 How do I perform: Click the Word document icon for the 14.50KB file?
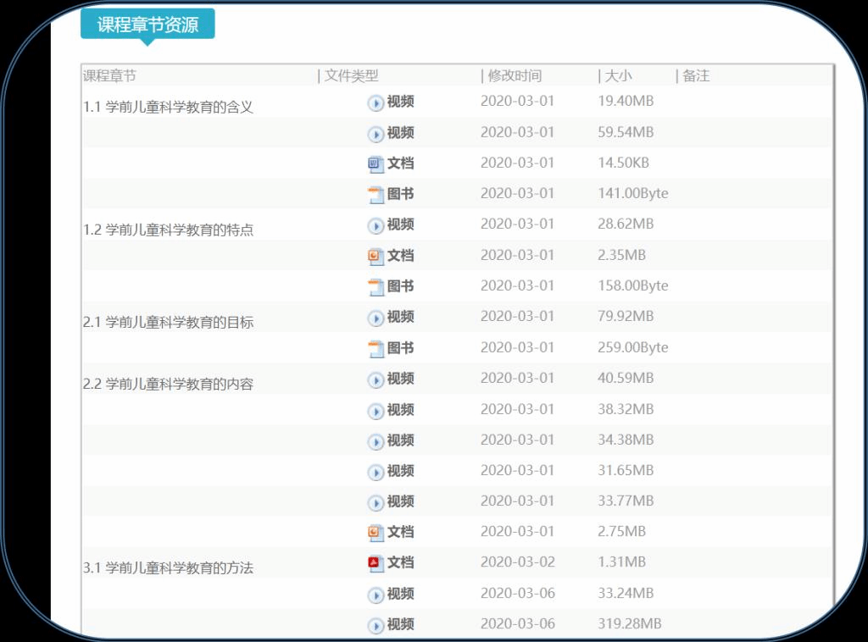(376, 163)
